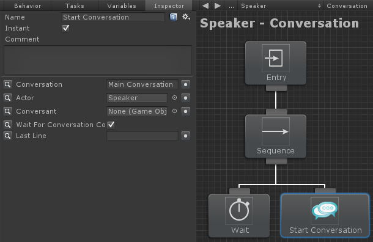Go back with the left history arrow
This screenshot has height=242, width=373.
point(205,5)
